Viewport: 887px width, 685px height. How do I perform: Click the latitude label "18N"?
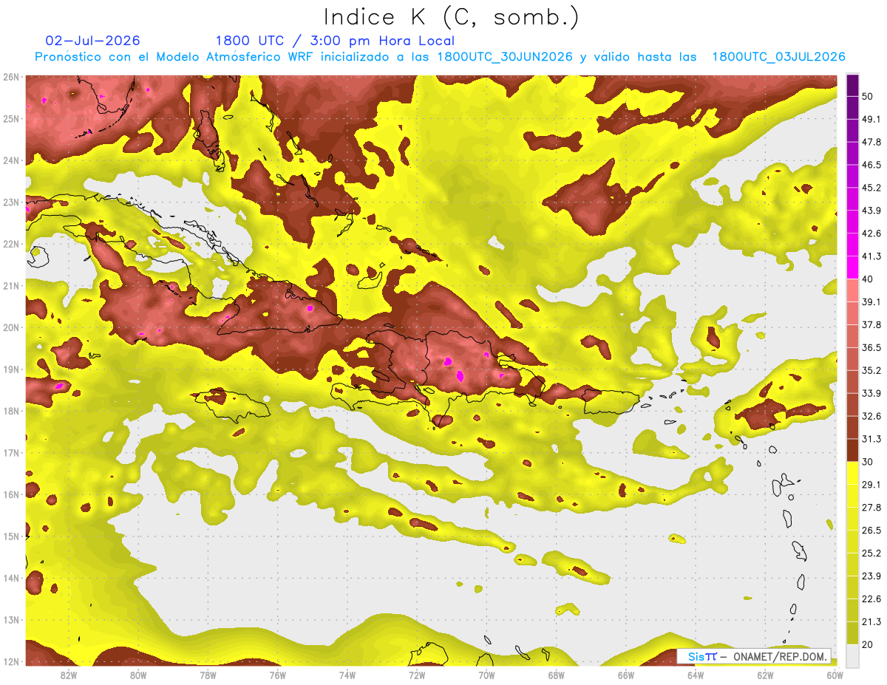(x=10, y=411)
